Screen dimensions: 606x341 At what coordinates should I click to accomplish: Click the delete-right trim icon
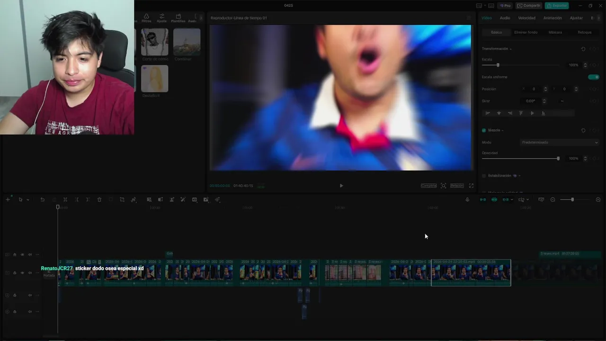[88, 200]
